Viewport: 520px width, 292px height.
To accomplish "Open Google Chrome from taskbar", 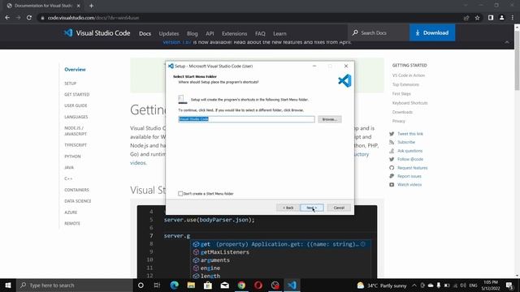I will 241,285.
